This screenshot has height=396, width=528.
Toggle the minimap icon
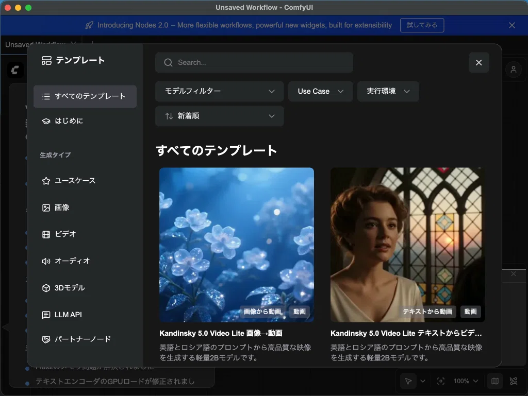coord(495,381)
